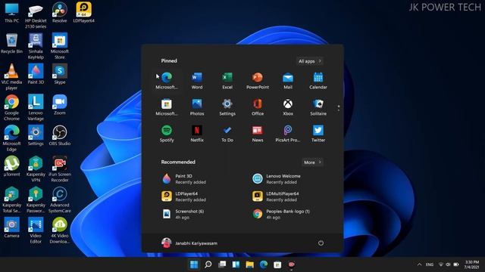Open Microsoft Store from the taskbar
The width and height of the screenshot is (485, 272).
(277, 264)
